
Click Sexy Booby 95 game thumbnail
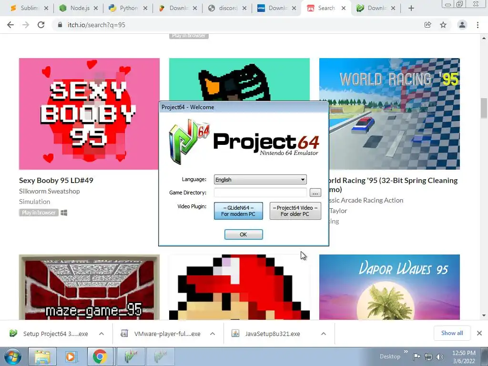click(89, 114)
